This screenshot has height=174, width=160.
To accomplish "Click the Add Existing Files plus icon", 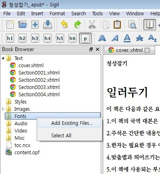I will [x=35, y=25].
